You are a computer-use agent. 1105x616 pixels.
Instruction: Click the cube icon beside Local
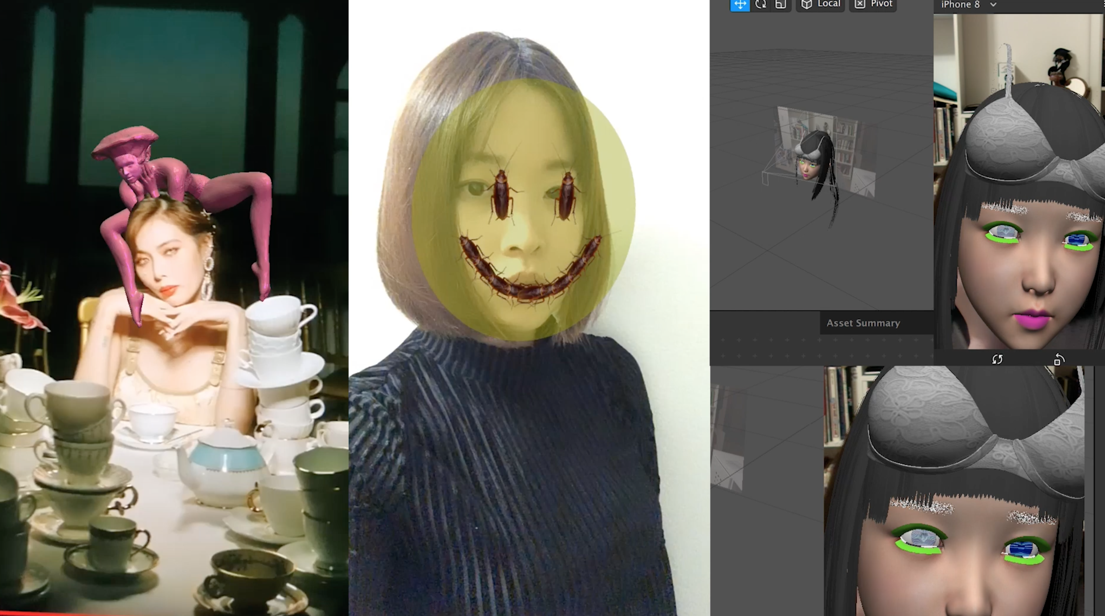(807, 4)
